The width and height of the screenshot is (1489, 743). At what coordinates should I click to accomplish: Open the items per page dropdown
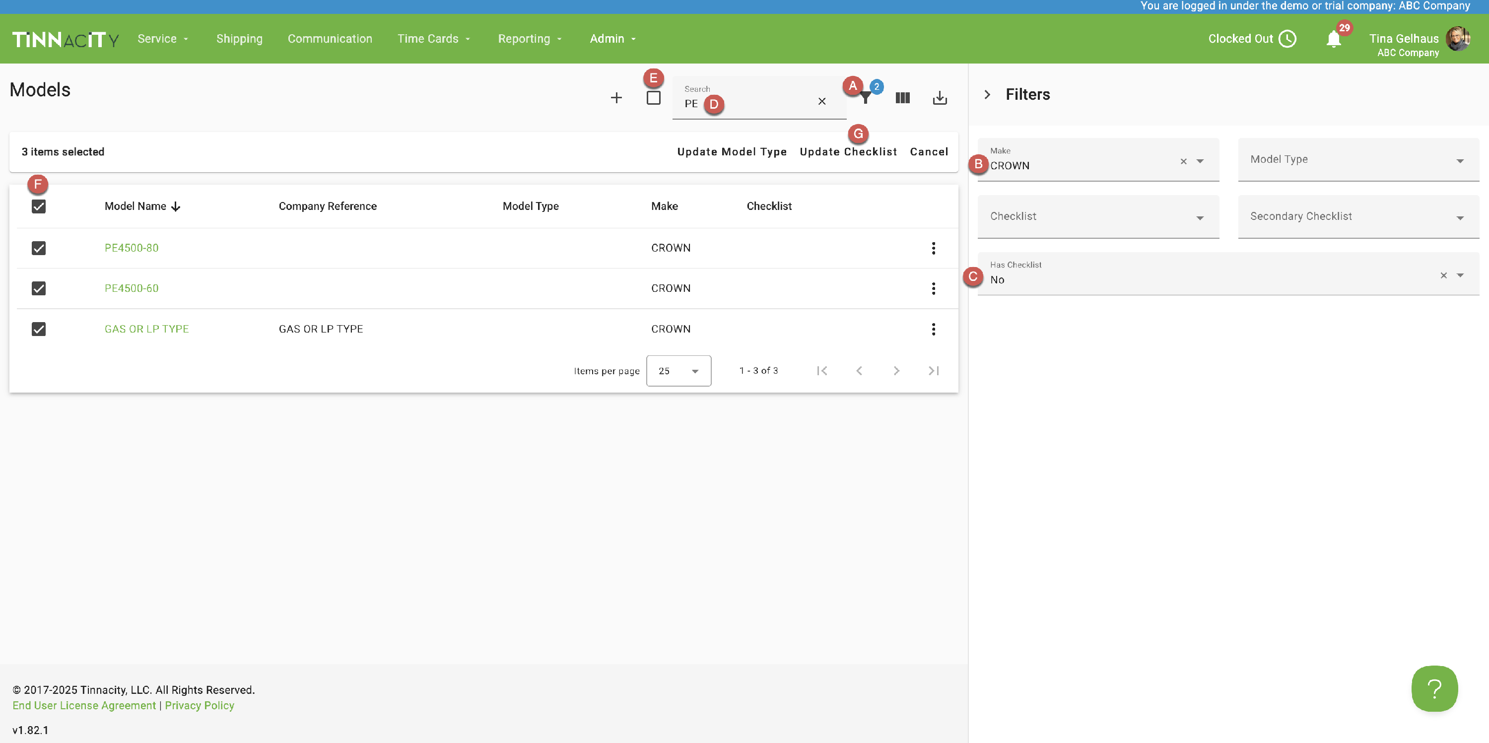click(x=678, y=371)
